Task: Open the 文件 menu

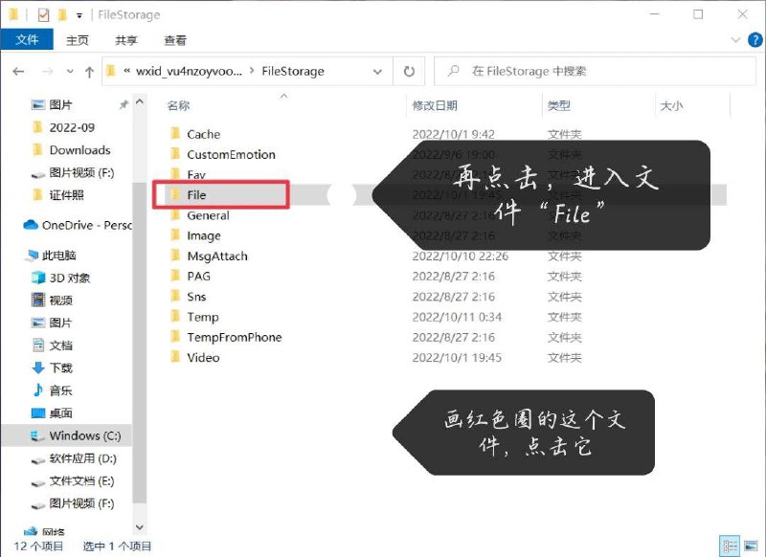Action: tap(28, 40)
